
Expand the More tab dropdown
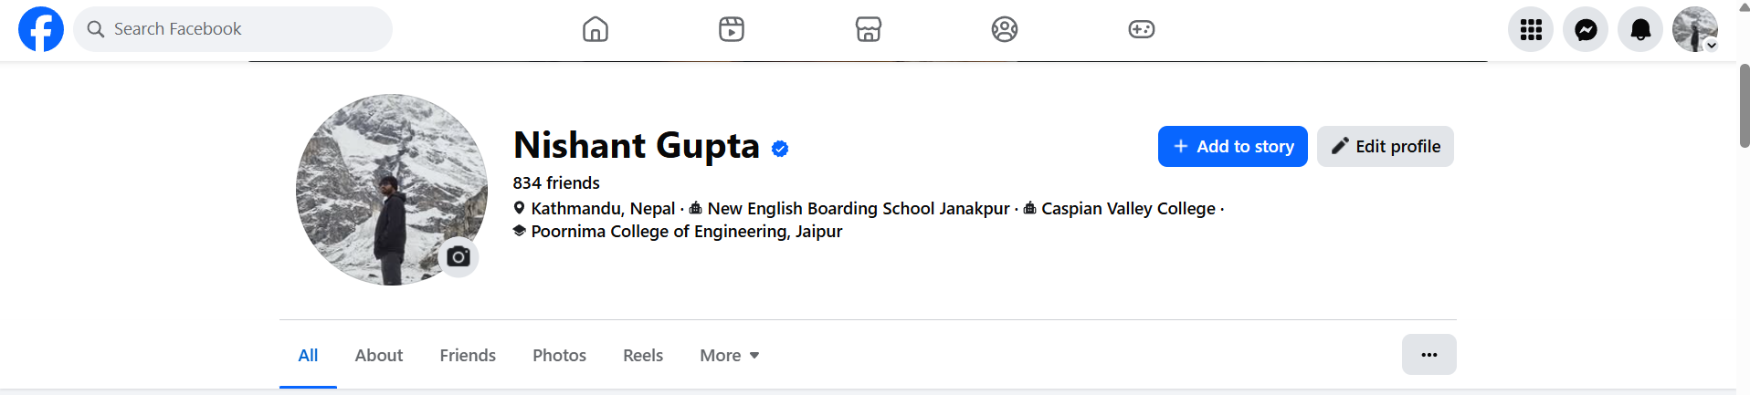[729, 356]
